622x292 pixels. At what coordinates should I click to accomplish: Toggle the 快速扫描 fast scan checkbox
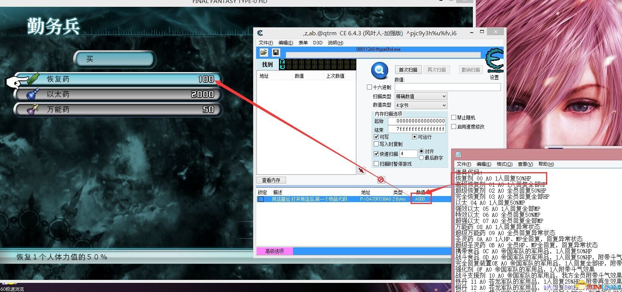(376, 154)
